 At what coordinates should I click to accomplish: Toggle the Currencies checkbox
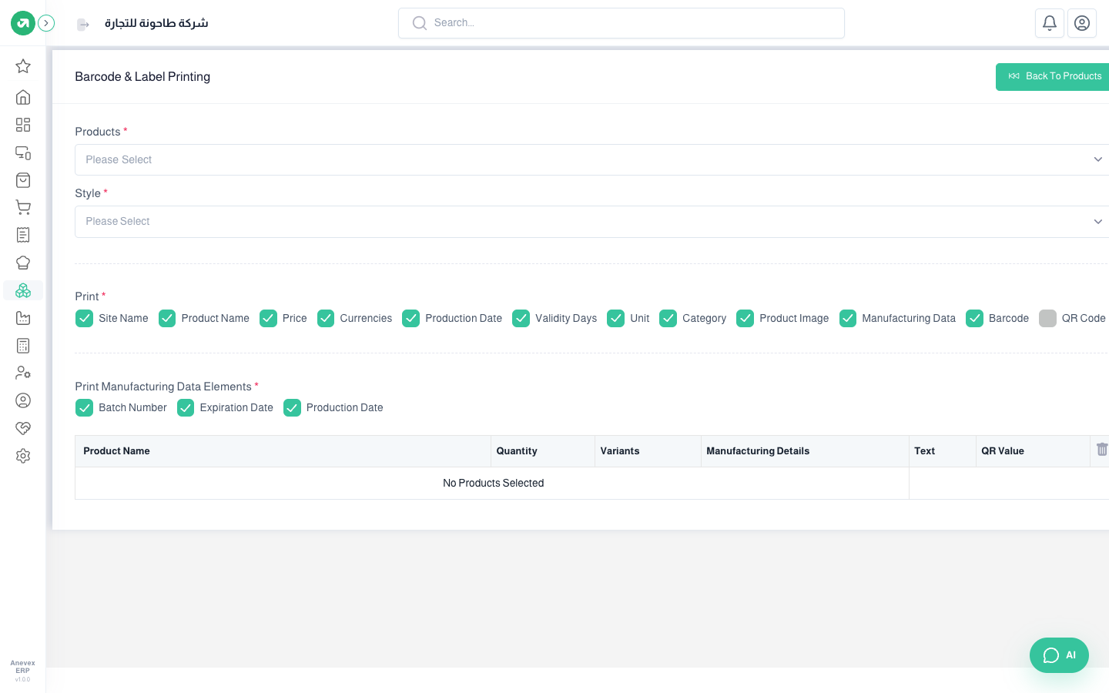326,318
